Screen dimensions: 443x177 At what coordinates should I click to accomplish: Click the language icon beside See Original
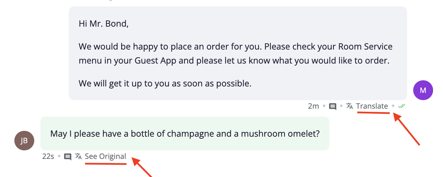[78, 156]
